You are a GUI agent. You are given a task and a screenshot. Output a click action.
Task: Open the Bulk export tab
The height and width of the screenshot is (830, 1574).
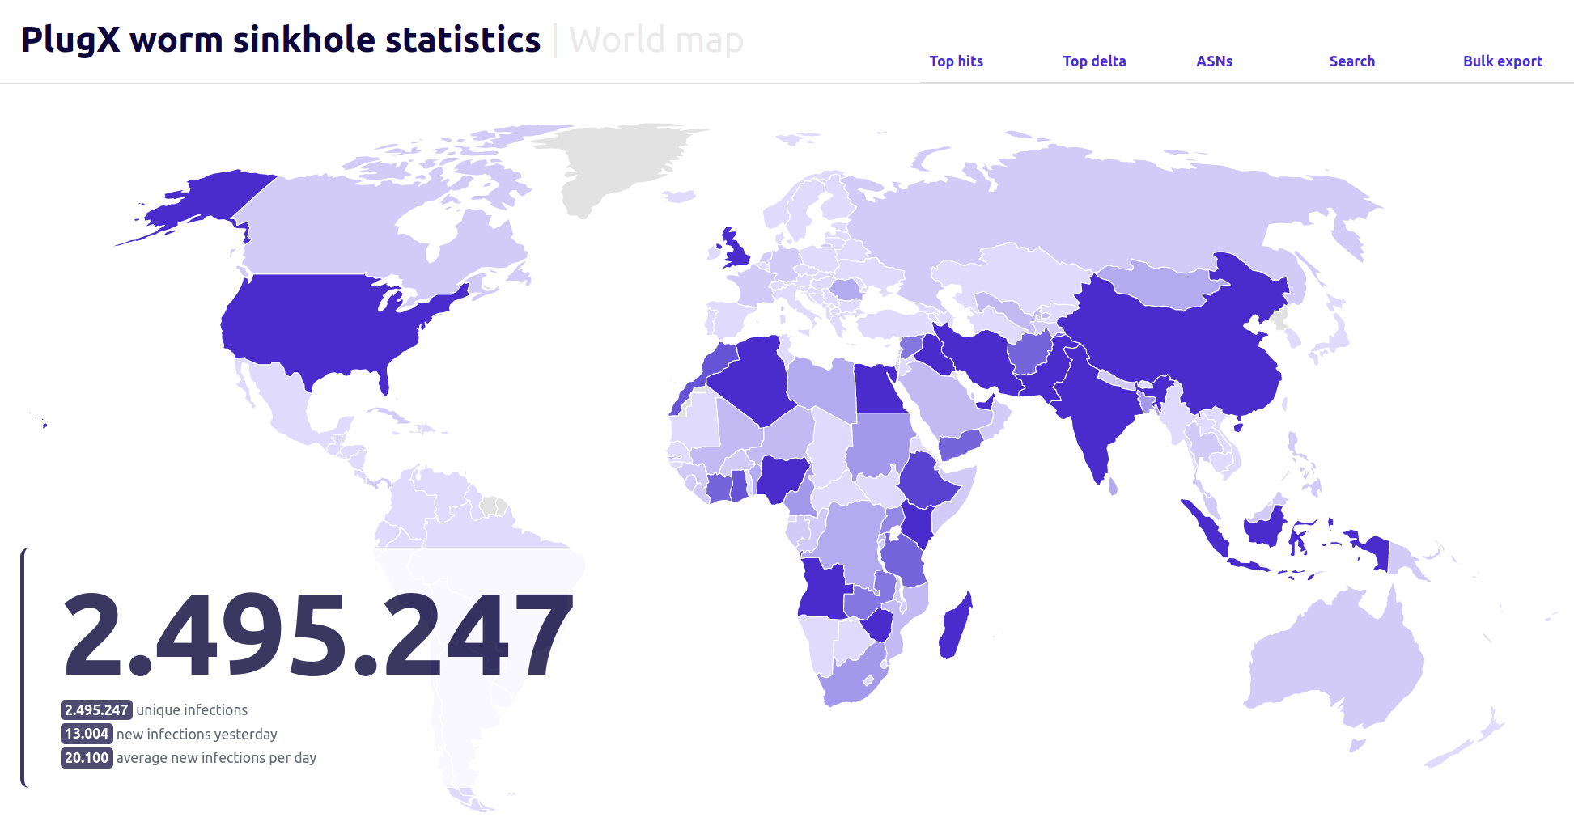(1502, 61)
